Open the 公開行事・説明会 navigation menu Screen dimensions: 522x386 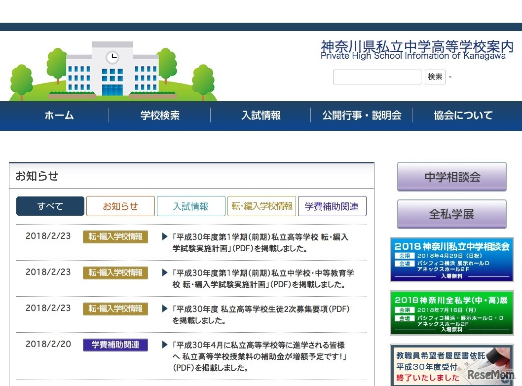click(363, 116)
